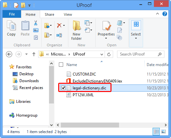The image size is (171, 138).
Task: Click navigation pane scroll down arrow
Action: tap(51, 125)
